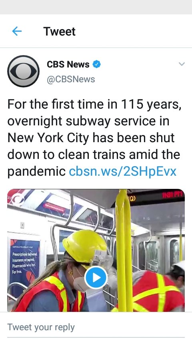The height and width of the screenshot is (341, 192).
Task: Tap the worker's yellow hard hat
Action: click(x=84, y=246)
